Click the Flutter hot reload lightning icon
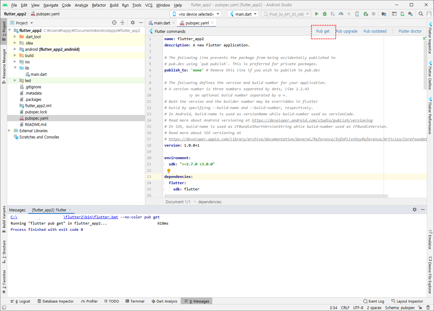434x311 pixels. (349, 14)
